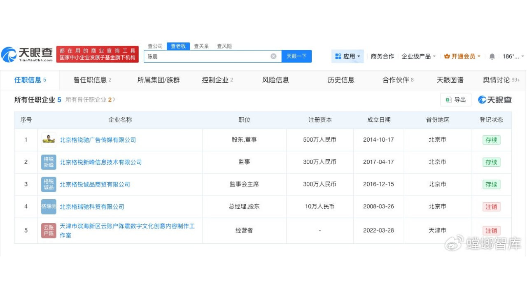The width and height of the screenshot is (527, 296).
Task: Click the 10万人民币 registered capital cell
Action: (320, 207)
